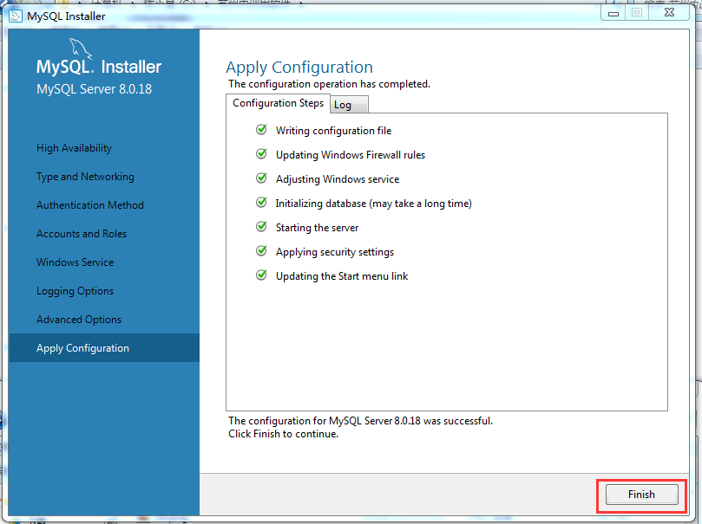Click the MySQL Installer title bar icon

point(16,16)
